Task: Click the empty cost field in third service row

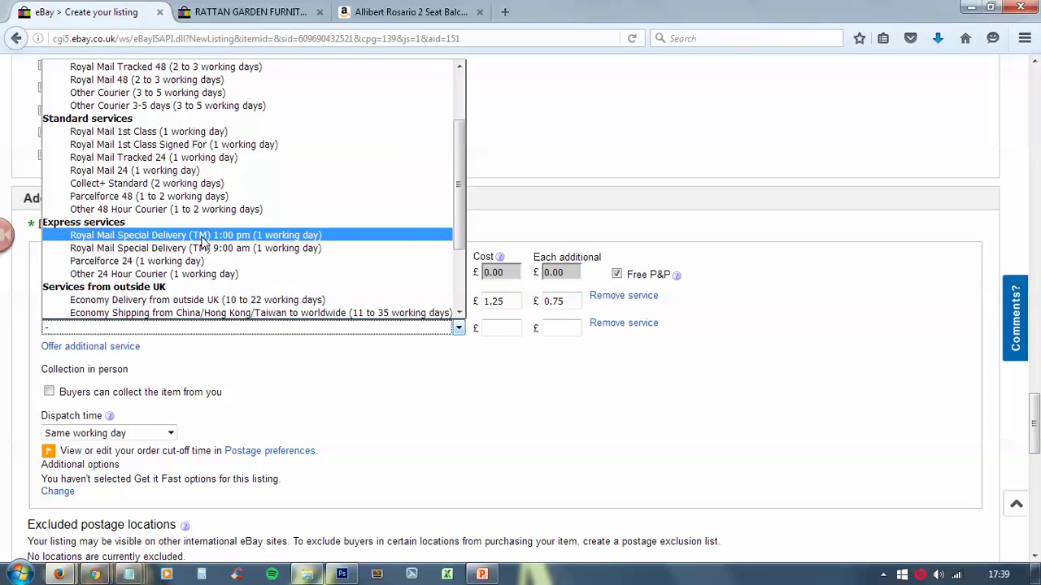Action: [502, 328]
